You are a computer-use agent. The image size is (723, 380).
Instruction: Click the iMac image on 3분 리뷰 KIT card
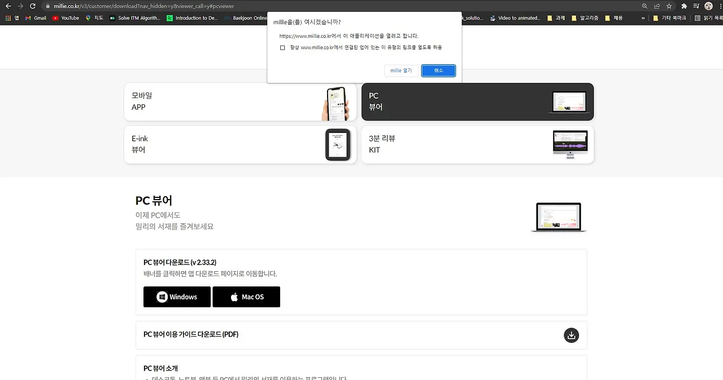click(570, 145)
